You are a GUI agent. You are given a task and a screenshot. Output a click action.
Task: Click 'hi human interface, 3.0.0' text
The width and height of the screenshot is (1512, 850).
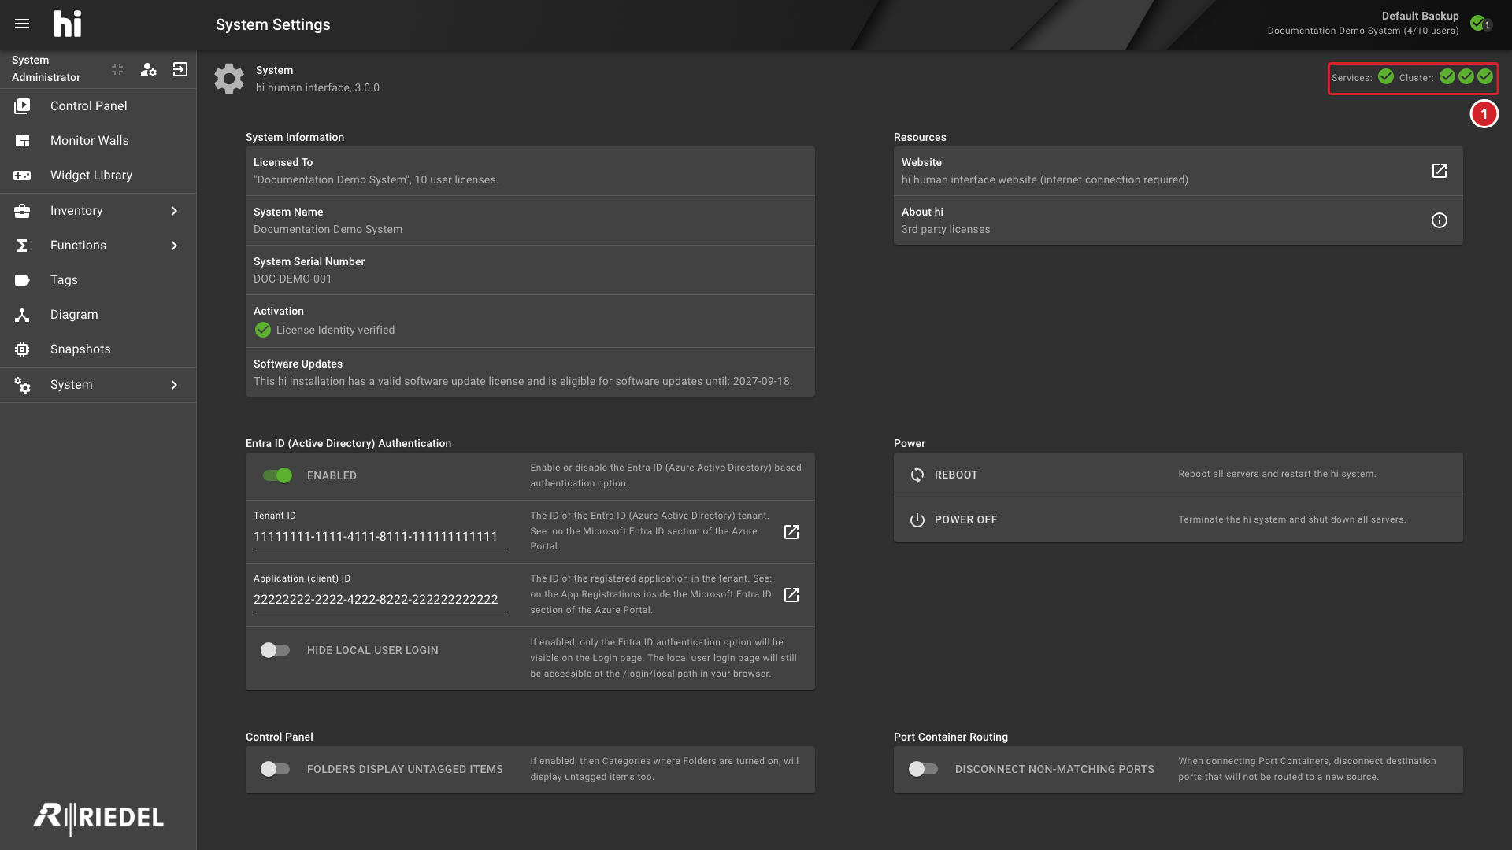coord(317,87)
